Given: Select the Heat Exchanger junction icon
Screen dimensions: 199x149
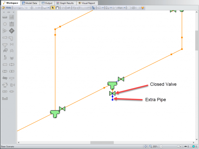Looking at the screenshot, I should tap(5, 78).
